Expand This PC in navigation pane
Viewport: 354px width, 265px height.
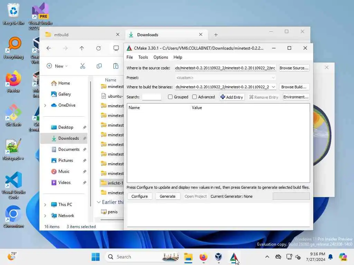click(x=45, y=205)
